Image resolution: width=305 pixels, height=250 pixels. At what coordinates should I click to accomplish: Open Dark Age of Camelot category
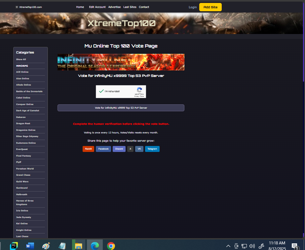tap(28, 110)
